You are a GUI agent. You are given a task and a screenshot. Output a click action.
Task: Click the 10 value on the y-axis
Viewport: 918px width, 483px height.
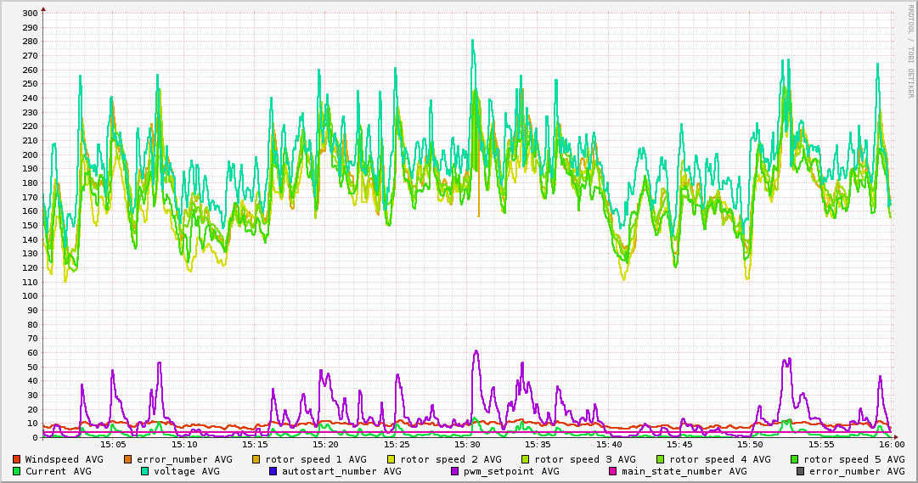(x=33, y=424)
